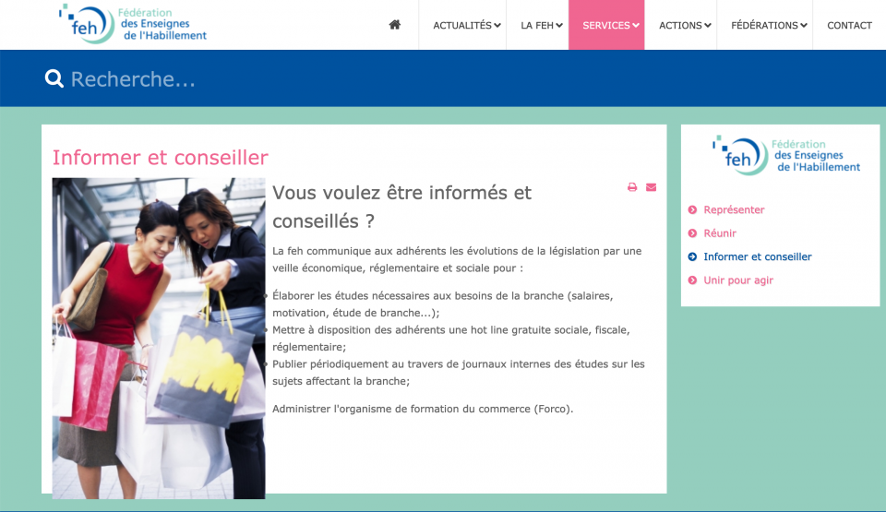886x512 pixels.
Task: Click the home icon in the navigation bar
Action: click(x=395, y=25)
